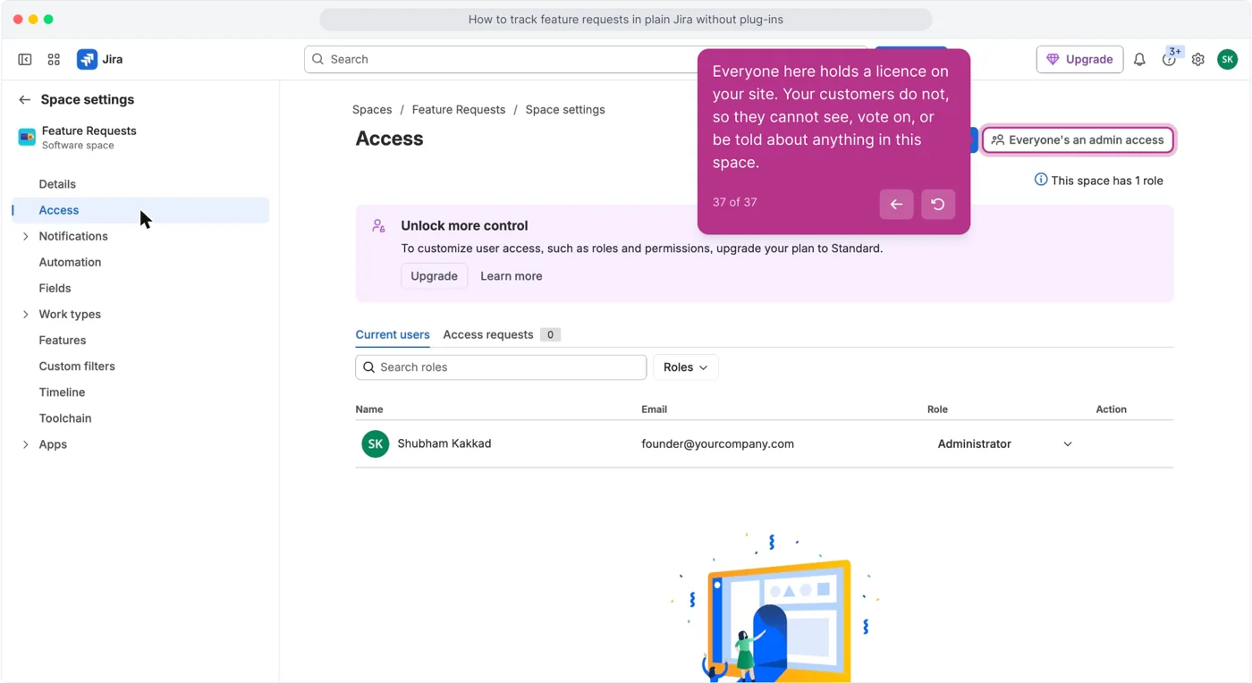Open the Roles filter dropdown
Image resolution: width=1252 pixels, height=683 pixels.
(x=686, y=367)
